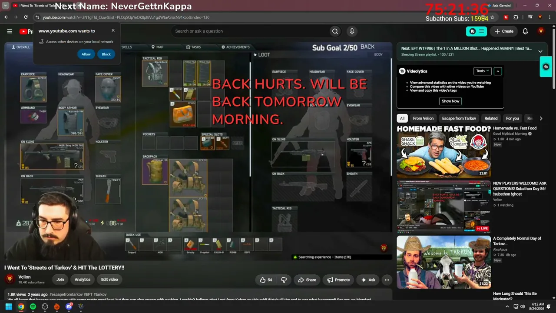Select the From Velion filter chip
This screenshot has width=556, height=313.
[x=423, y=118]
